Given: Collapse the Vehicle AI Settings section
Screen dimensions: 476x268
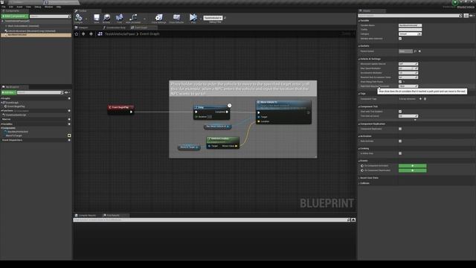Looking at the screenshot, I should (x=359, y=59).
